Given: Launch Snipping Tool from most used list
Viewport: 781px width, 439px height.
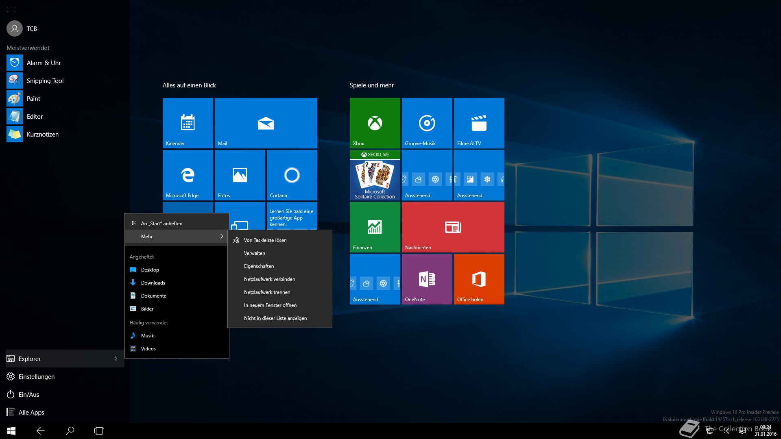Looking at the screenshot, I should pyautogui.click(x=65, y=80).
